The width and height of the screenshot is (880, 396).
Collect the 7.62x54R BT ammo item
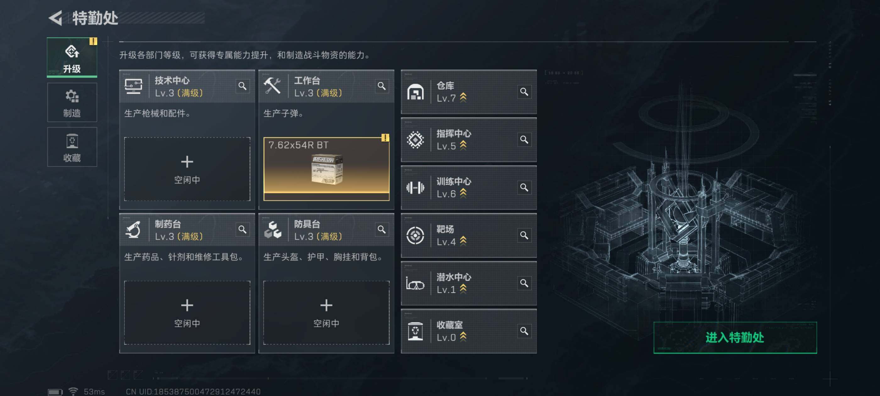(326, 169)
